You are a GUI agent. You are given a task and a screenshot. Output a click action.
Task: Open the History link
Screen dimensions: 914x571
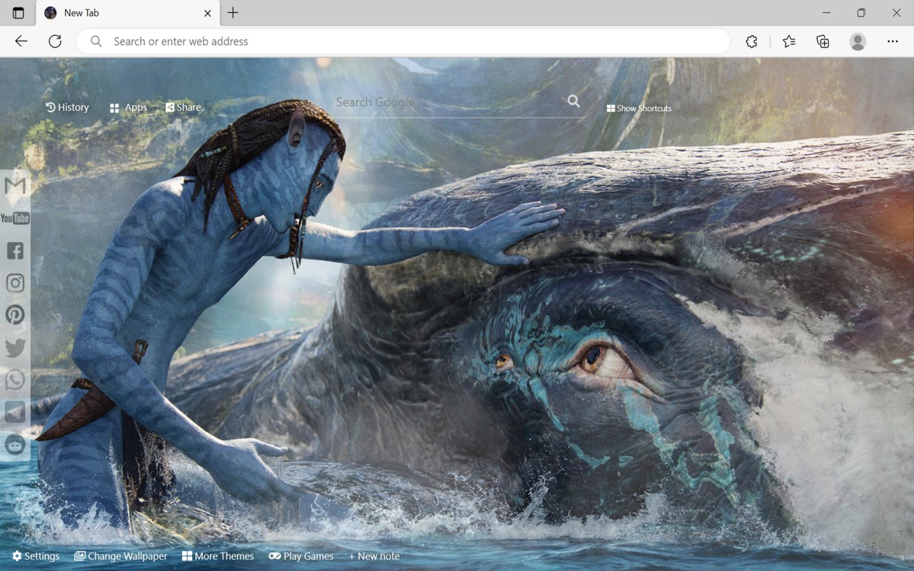pos(67,107)
